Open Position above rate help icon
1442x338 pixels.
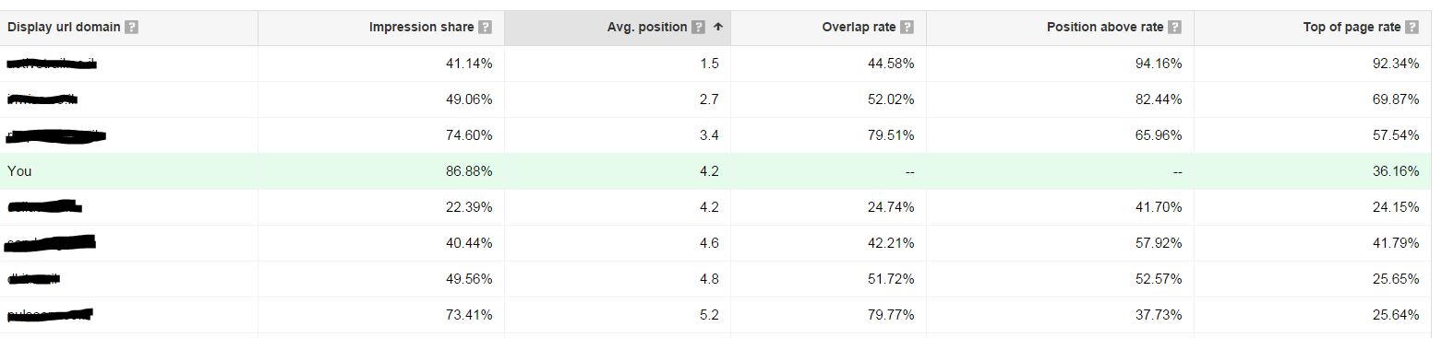(x=1175, y=28)
